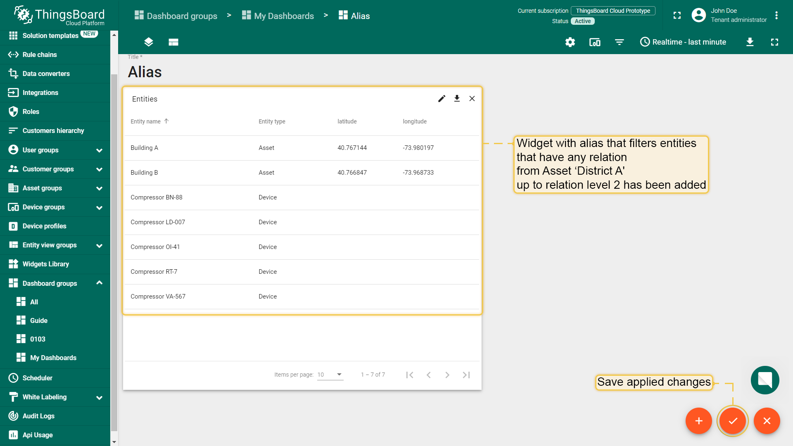Open the Items per page dropdown
The height and width of the screenshot is (446, 793).
[330, 375]
